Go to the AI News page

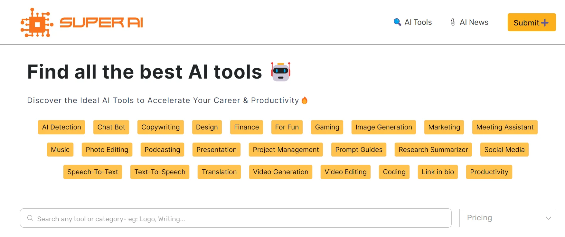coord(474,22)
